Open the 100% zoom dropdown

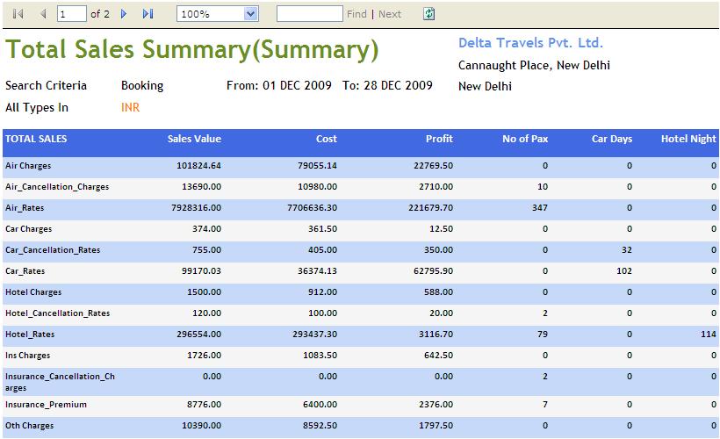click(x=250, y=14)
